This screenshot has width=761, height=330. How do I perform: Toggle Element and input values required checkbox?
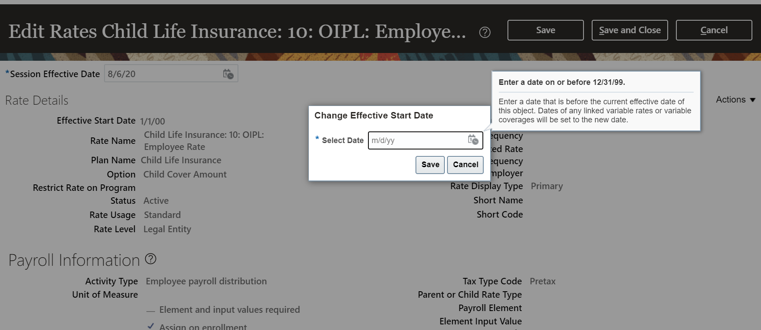(151, 310)
